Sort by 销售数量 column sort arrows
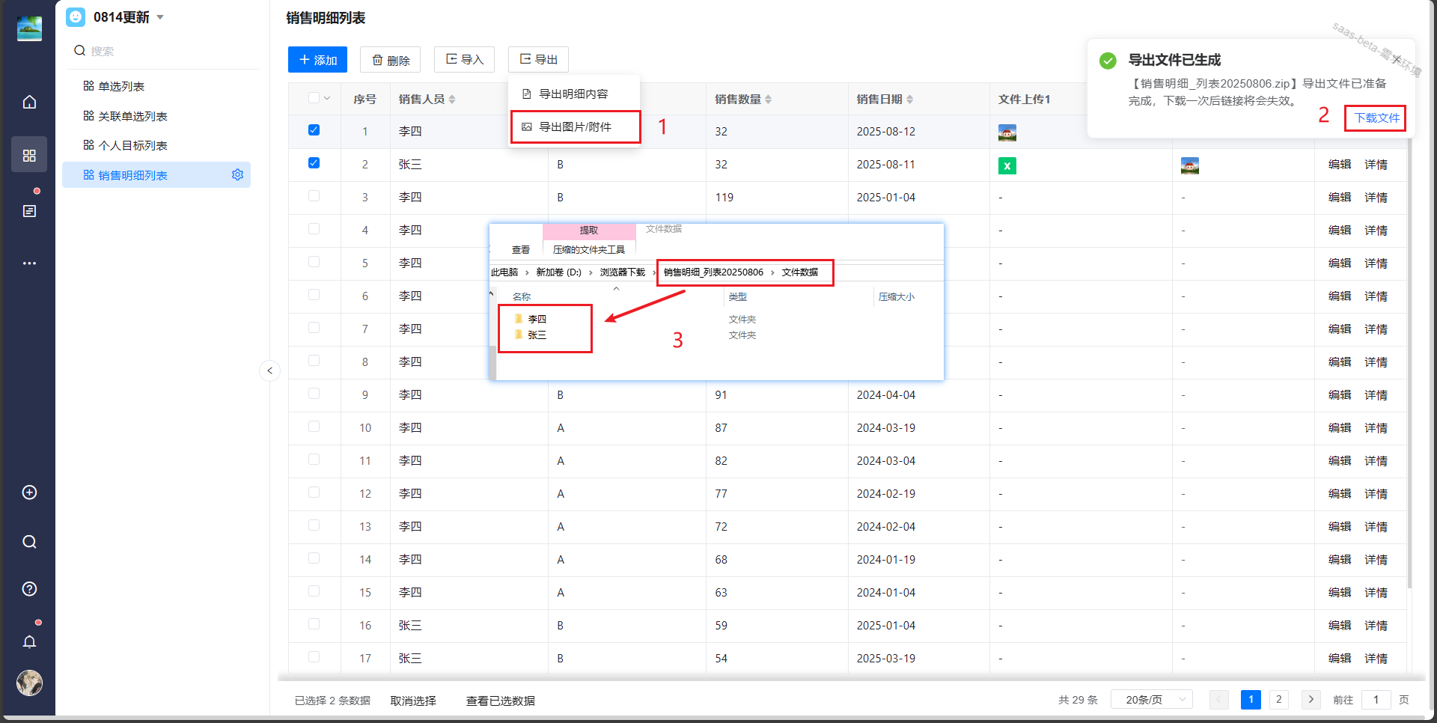The width and height of the screenshot is (1437, 723). (768, 100)
